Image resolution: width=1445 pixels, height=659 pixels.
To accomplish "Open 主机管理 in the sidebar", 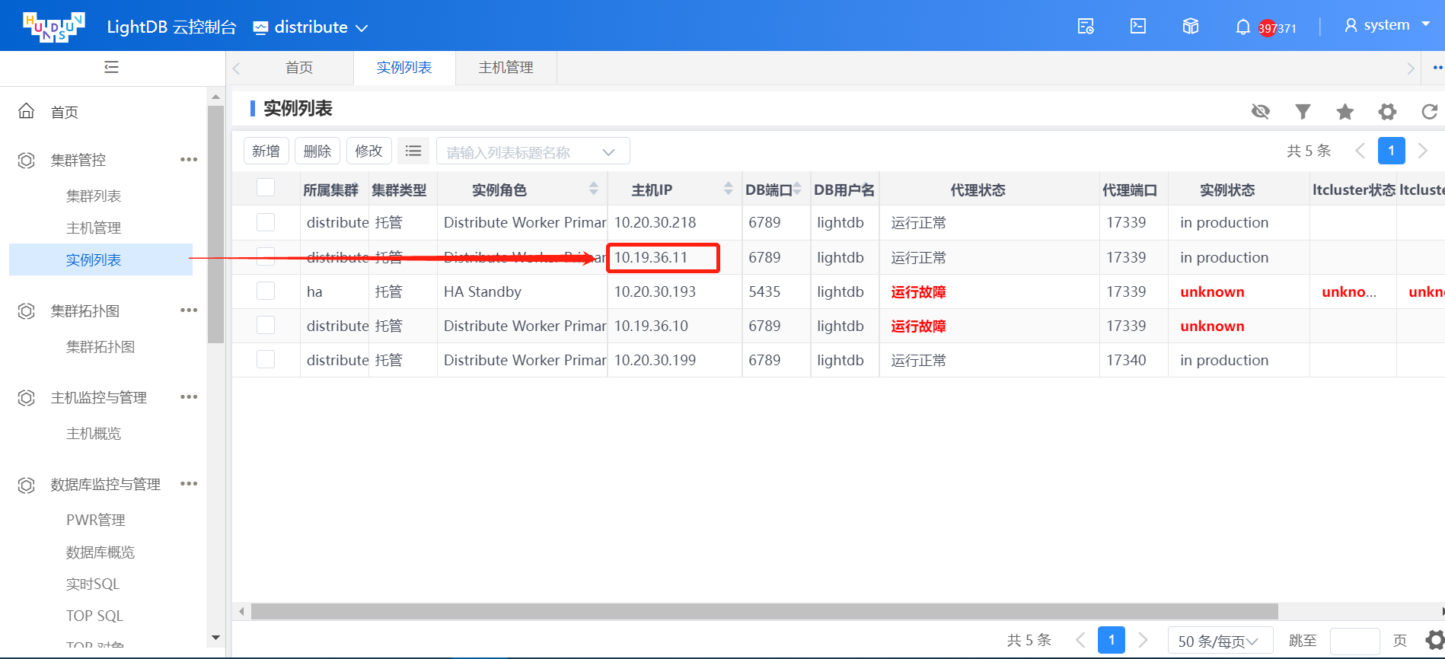I will pyautogui.click(x=94, y=228).
